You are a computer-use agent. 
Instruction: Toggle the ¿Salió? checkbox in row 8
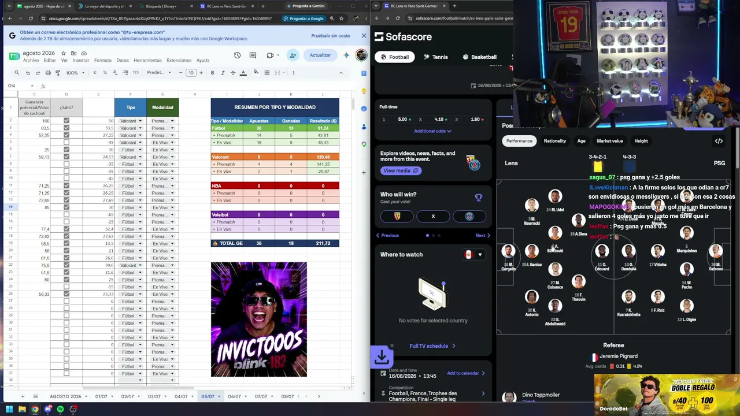pyautogui.click(x=66, y=164)
